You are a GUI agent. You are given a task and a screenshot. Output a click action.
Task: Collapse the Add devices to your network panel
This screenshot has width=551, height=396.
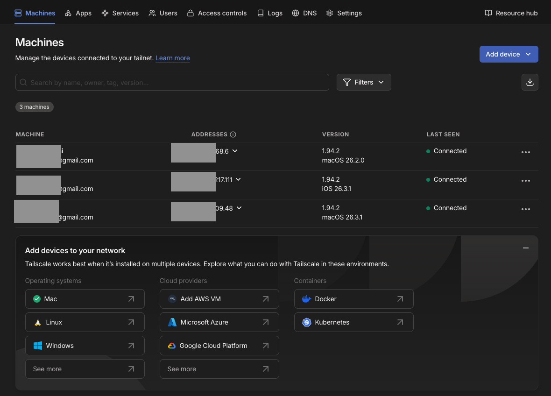click(x=526, y=248)
